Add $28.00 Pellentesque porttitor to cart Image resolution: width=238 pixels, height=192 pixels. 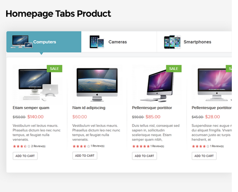coord(204,156)
